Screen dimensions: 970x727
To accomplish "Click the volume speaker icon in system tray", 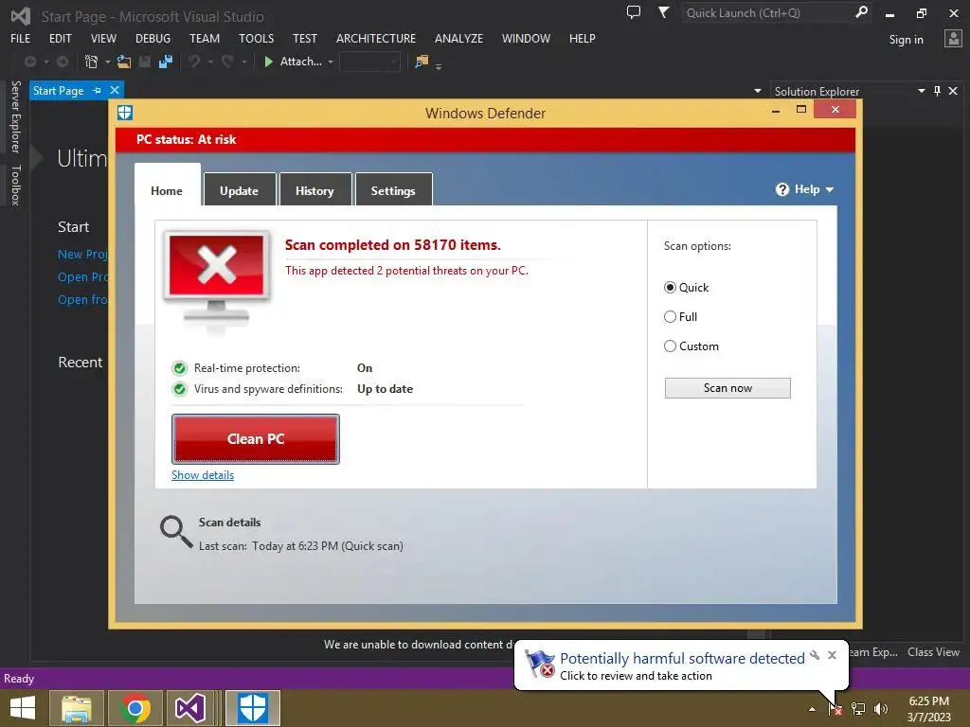I will (x=881, y=708).
